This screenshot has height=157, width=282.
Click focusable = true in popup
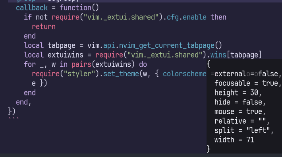pos(248,83)
